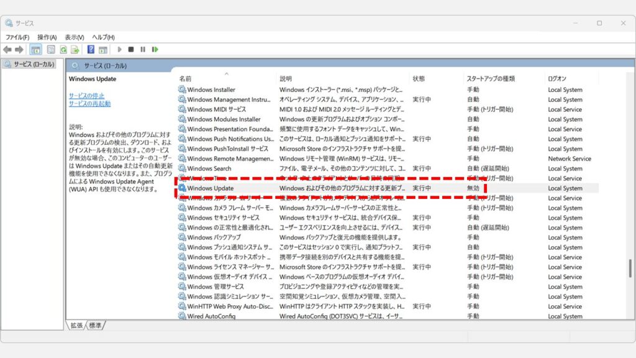The image size is (636, 358).
Task: Navigate forward with the right arrow icon
Action: pyautogui.click(x=19, y=50)
